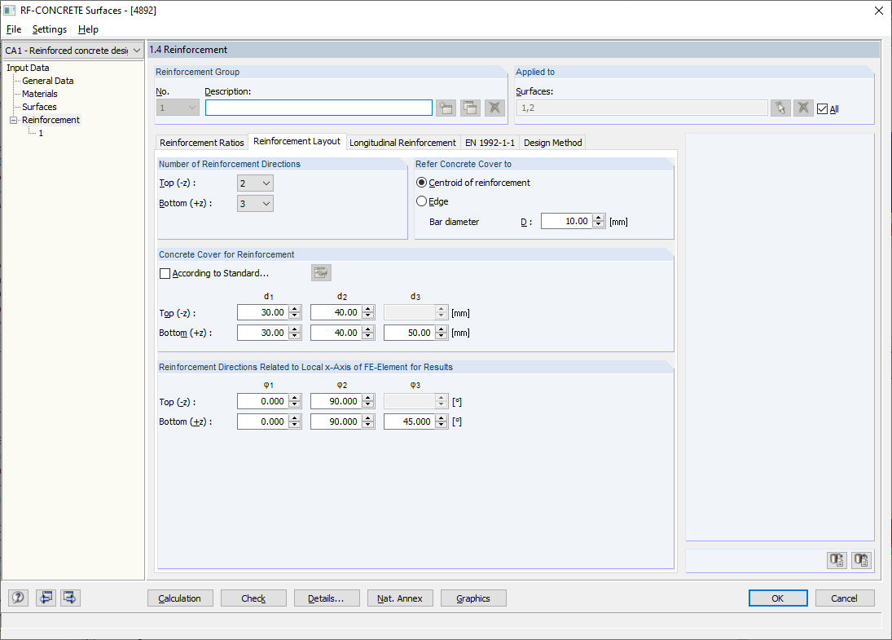Viewport: 892px width, 640px height.
Task: Select the Edge radio button
Action: [x=421, y=201]
